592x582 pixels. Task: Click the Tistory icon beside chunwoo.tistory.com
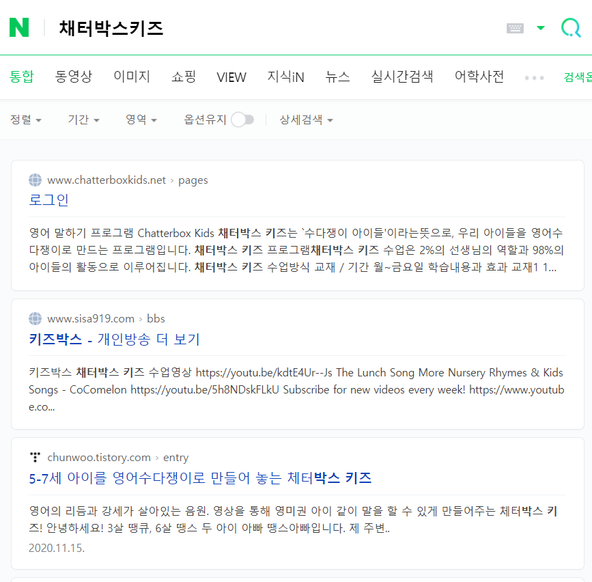tap(35, 458)
